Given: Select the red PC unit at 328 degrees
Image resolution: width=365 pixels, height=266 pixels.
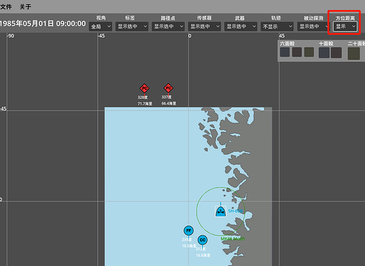Looking at the screenshot, I should coord(145,89).
